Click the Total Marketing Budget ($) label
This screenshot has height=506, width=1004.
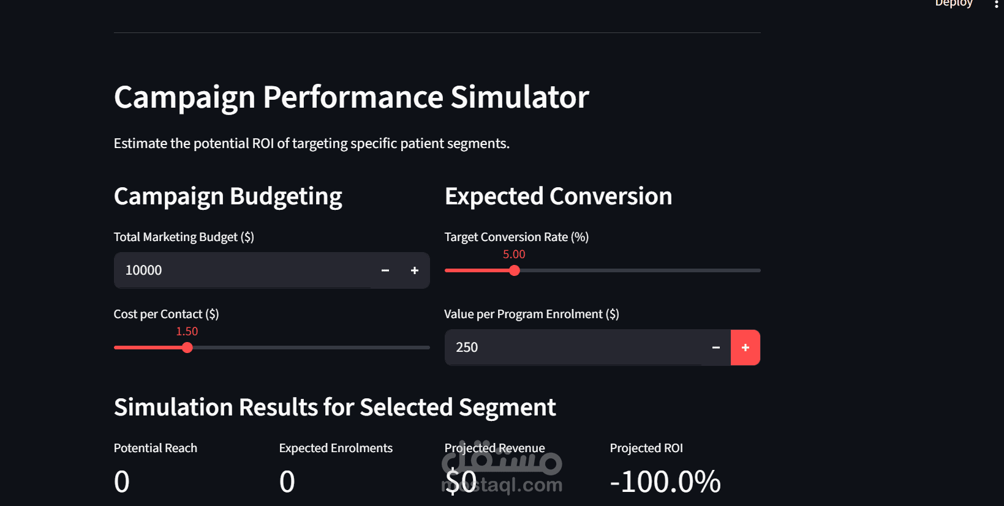184,237
